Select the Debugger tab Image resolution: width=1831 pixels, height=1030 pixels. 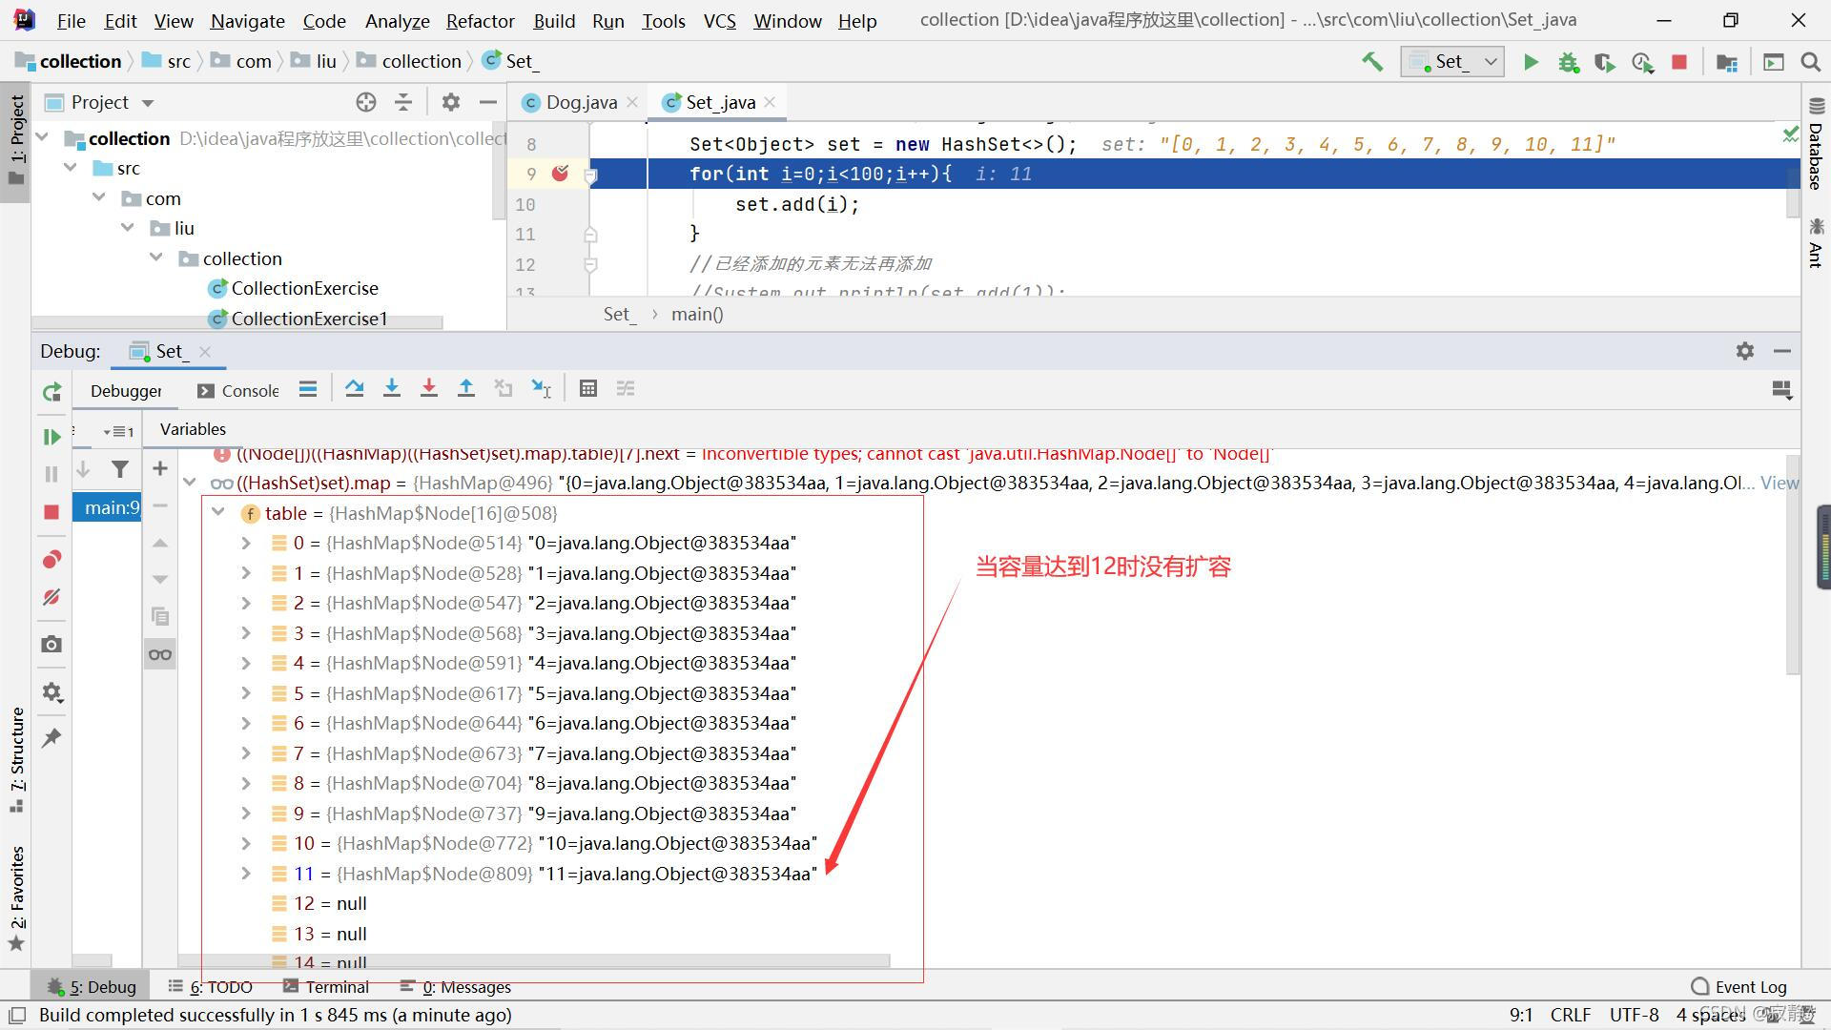(x=126, y=391)
